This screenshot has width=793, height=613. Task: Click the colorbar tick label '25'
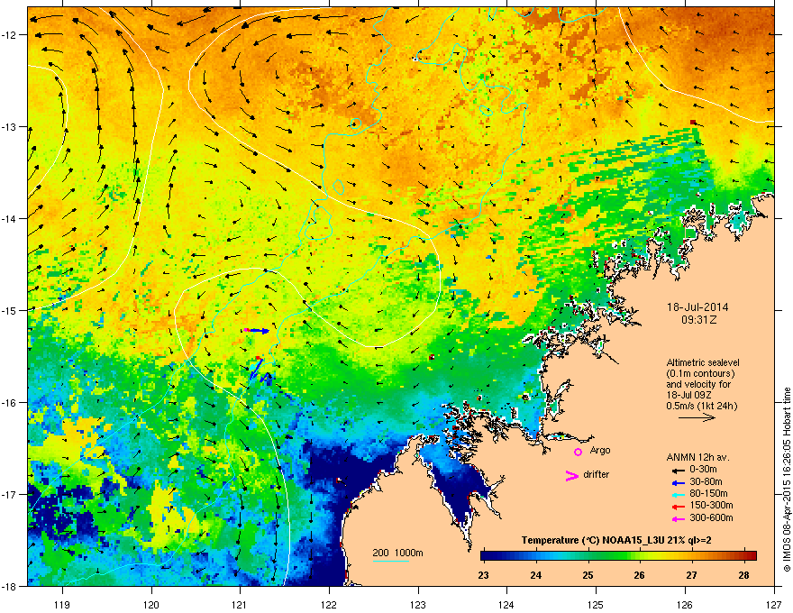point(588,575)
